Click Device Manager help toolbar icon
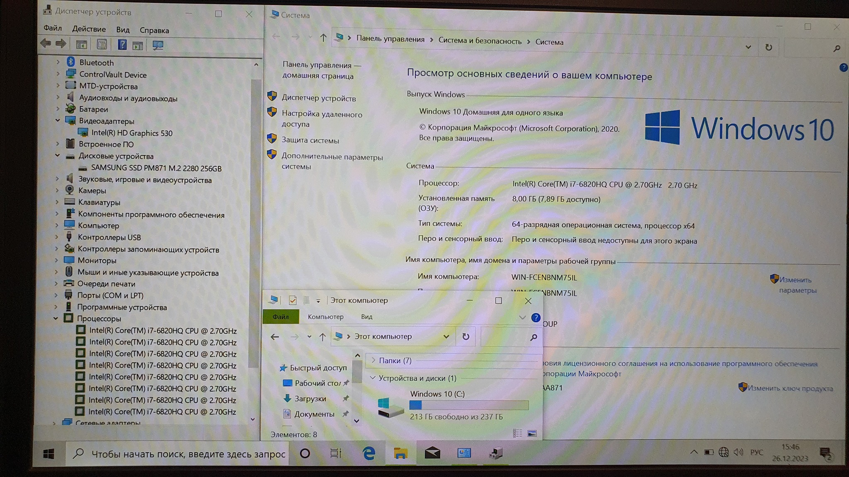The width and height of the screenshot is (849, 477). point(122,45)
